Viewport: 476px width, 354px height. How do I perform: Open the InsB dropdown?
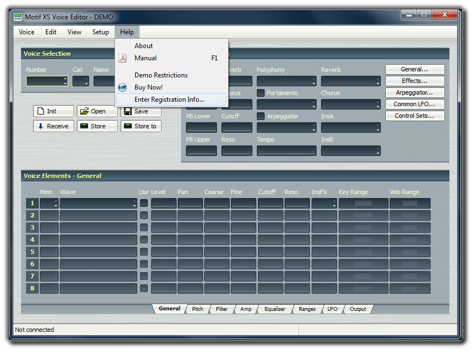pyautogui.click(x=350, y=151)
